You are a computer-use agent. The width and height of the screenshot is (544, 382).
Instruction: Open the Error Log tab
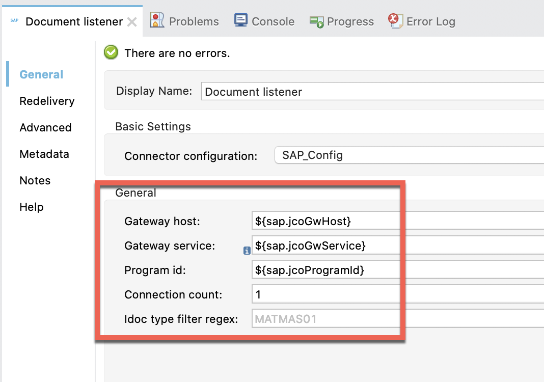pyautogui.click(x=430, y=21)
